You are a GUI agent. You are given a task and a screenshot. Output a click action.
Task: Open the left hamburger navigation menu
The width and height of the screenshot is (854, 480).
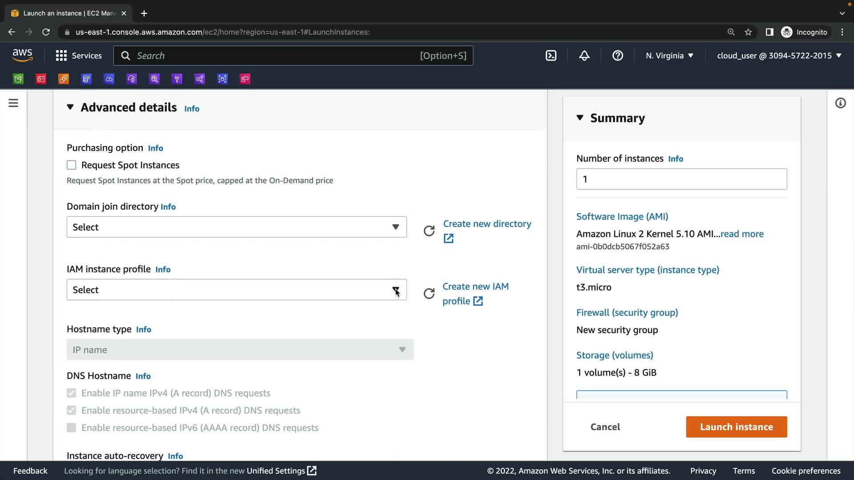[x=13, y=103]
